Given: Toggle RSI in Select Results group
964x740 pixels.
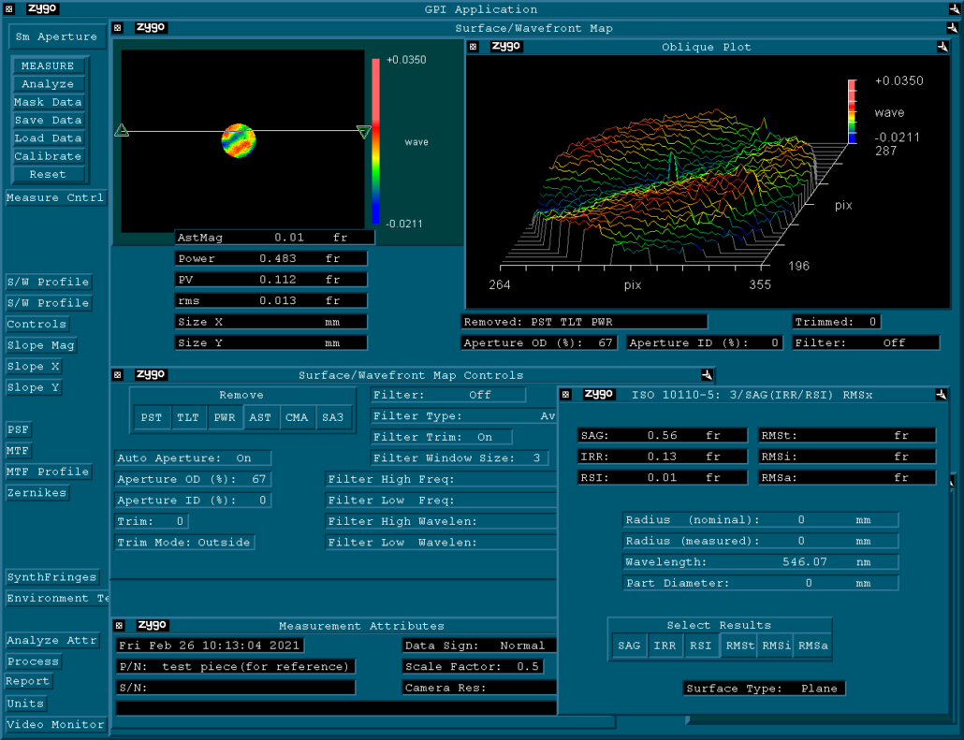Looking at the screenshot, I should (x=701, y=646).
